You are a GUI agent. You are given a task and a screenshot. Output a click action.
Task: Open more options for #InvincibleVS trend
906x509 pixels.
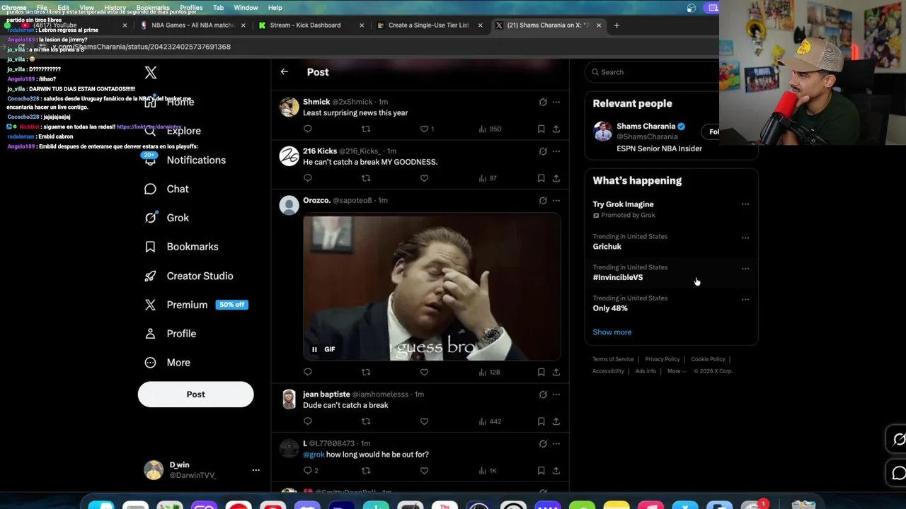(x=745, y=269)
